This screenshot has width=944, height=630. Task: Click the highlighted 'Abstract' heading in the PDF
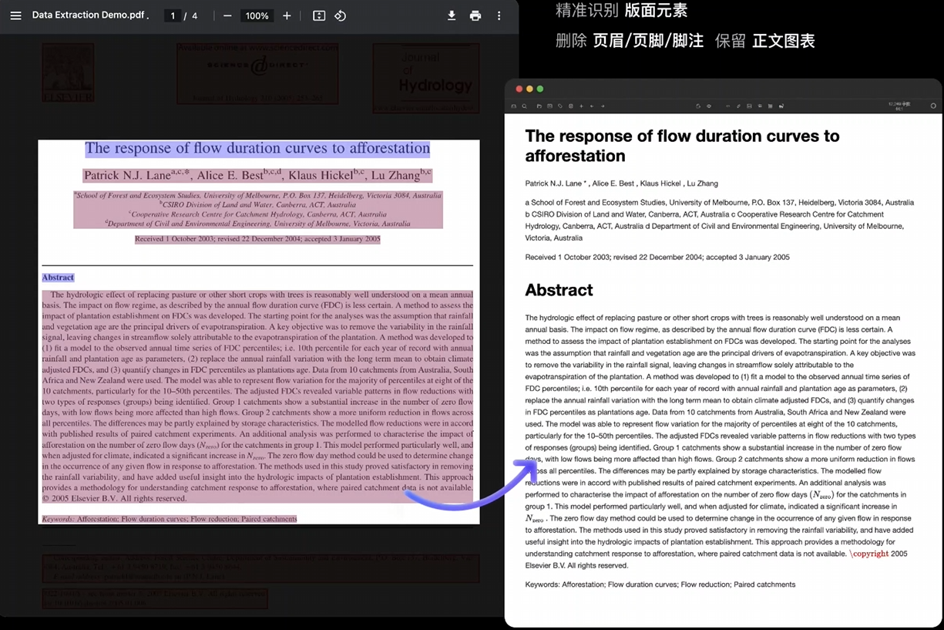58,278
